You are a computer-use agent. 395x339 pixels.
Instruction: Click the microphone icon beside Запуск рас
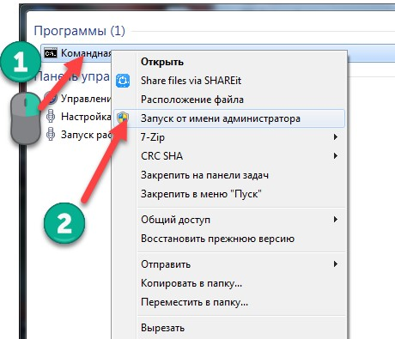point(51,134)
